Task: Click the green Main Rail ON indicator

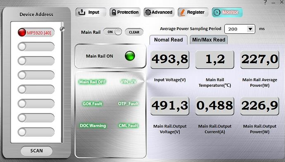Action: (130, 56)
